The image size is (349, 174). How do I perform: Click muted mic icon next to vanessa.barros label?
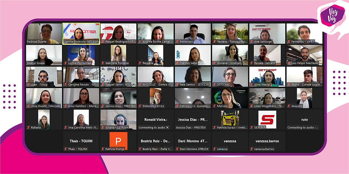[252, 149]
